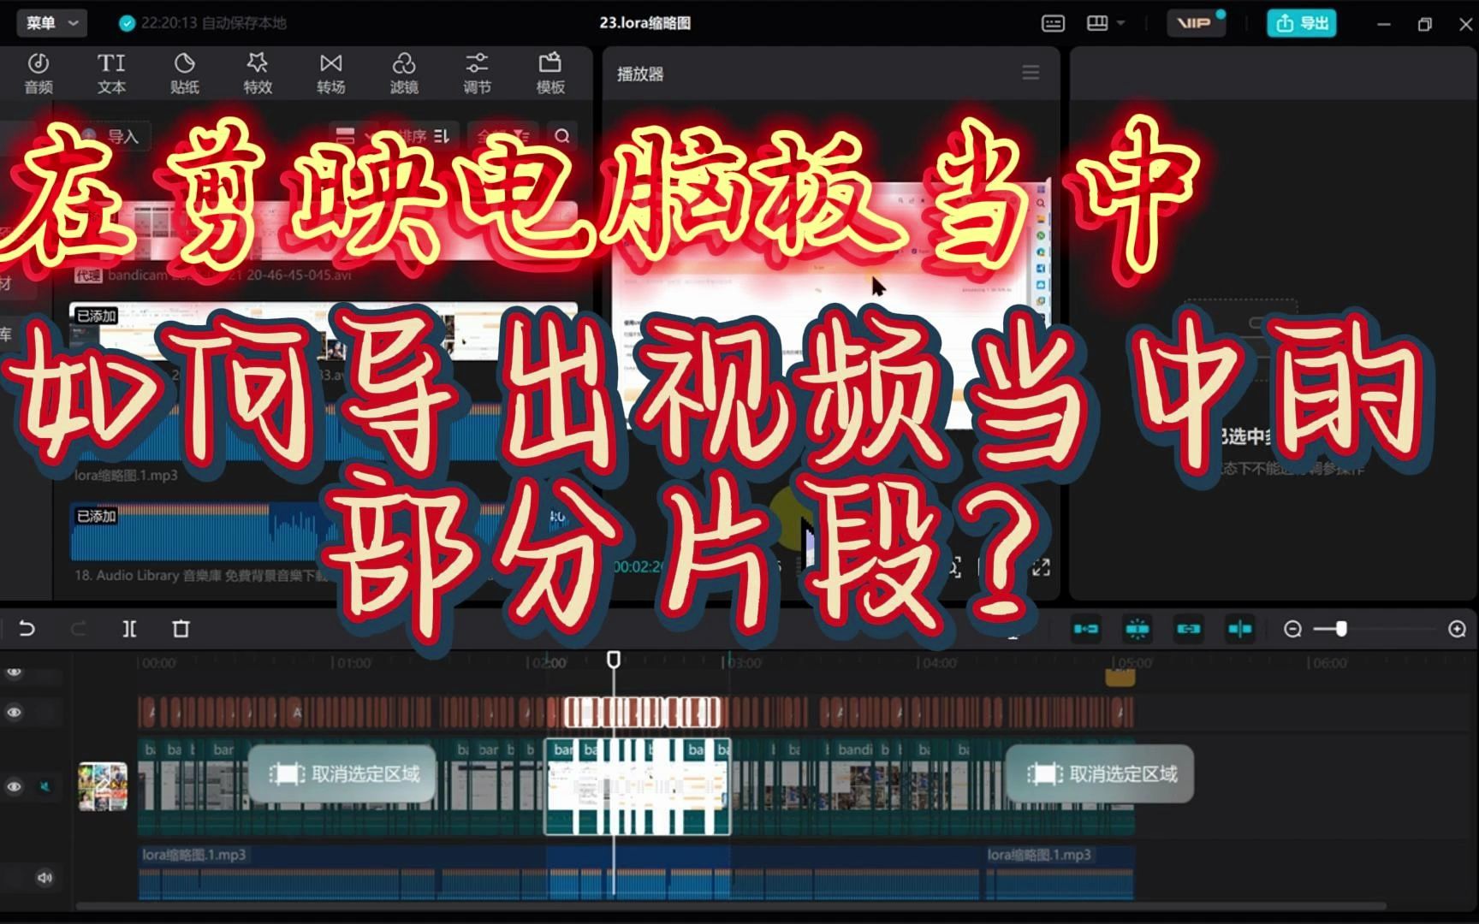Mute the main video track audio
Image resolution: width=1479 pixels, height=924 pixels.
click(45, 786)
